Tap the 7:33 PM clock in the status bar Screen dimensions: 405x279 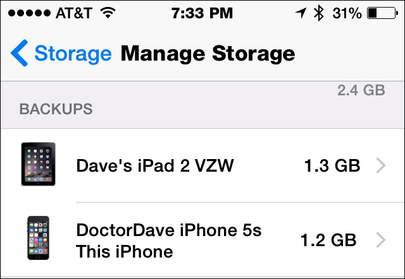click(x=202, y=13)
